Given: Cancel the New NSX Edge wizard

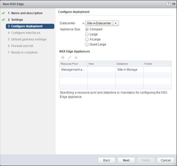Looking at the screenshot, I should pos(165,160).
